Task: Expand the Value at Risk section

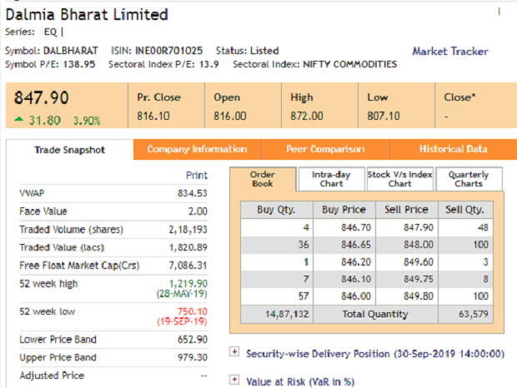Action: [233, 380]
